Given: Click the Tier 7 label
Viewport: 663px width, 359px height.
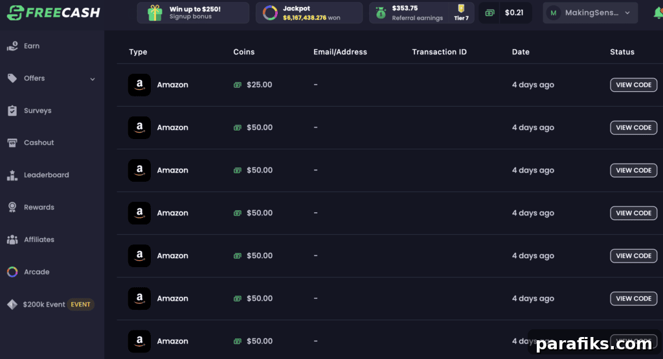Looking at the screenshot, I should pyautogui.click(x=461, y=18).
